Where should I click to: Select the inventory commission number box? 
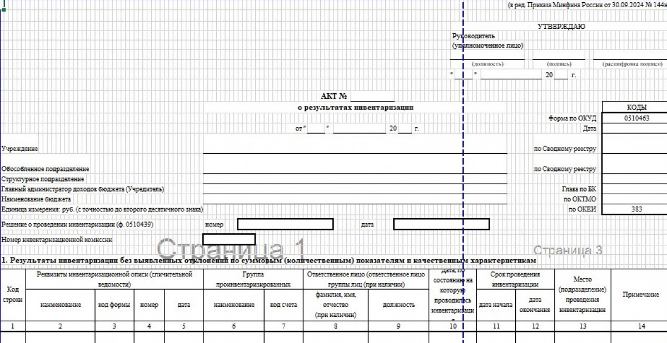coord(229,239)
